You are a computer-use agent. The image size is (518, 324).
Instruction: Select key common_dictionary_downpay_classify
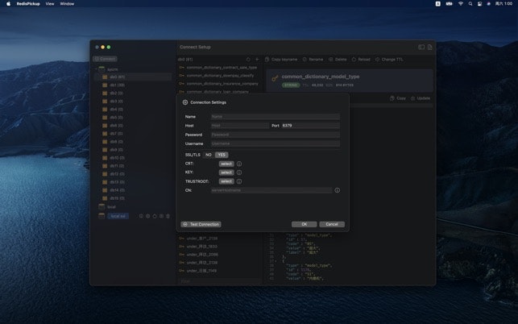(220, 76)
